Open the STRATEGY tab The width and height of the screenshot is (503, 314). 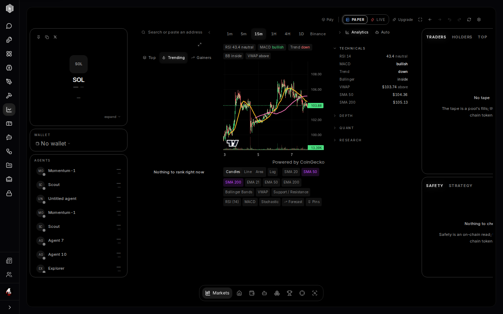(x=460, y=186)
